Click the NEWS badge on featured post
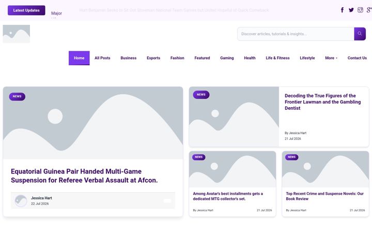The height and width of the screenshot is (233, 372). (17, 96)
